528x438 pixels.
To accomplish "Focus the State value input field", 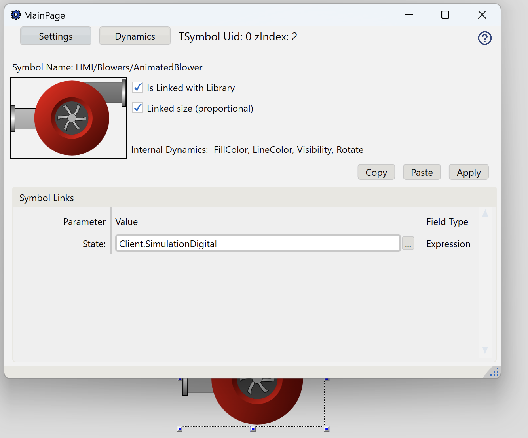I will [257, 244].
